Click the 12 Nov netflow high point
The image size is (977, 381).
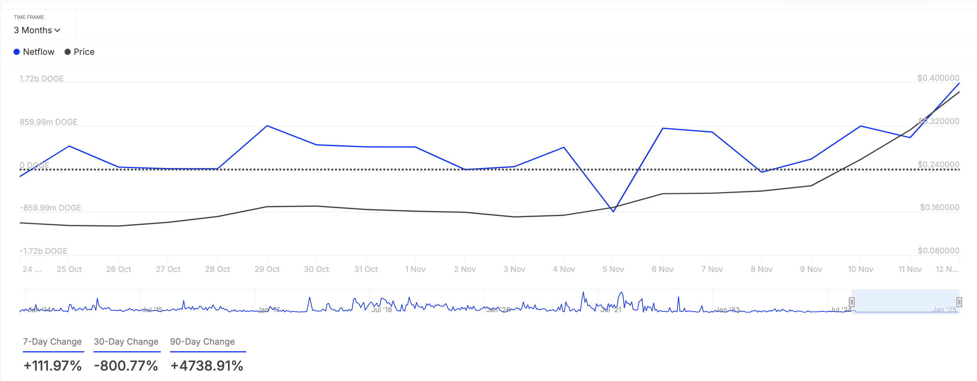point(959,83)
